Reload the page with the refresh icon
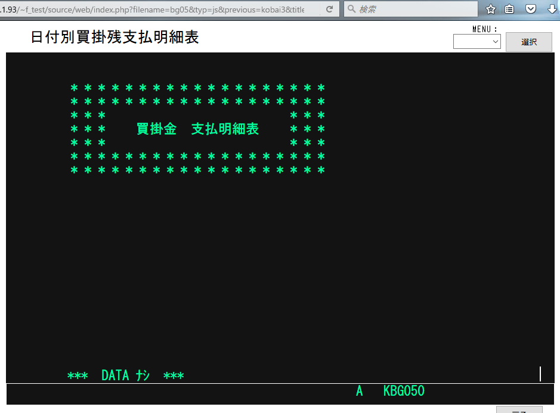The width and height of the screenshot is (560, 413). pyautogui.click(x=329, y=10)
